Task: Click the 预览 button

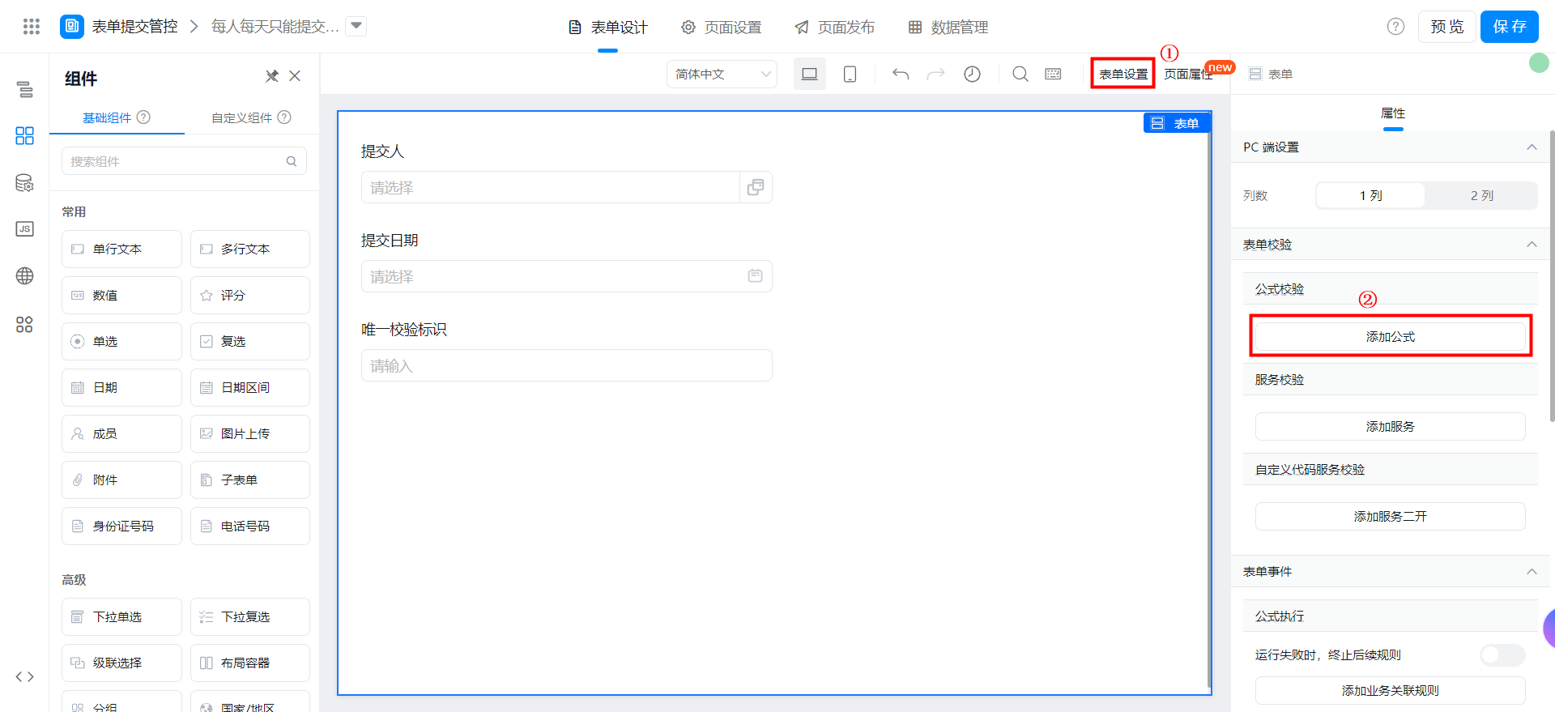Action: point(1447,27)
